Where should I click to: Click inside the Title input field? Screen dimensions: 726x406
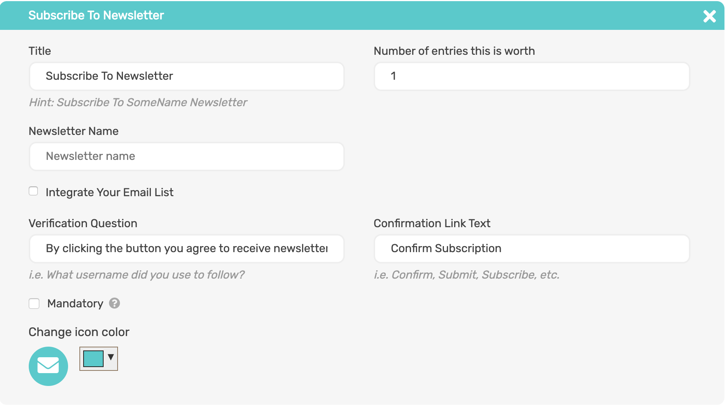(x=186, y=76)
